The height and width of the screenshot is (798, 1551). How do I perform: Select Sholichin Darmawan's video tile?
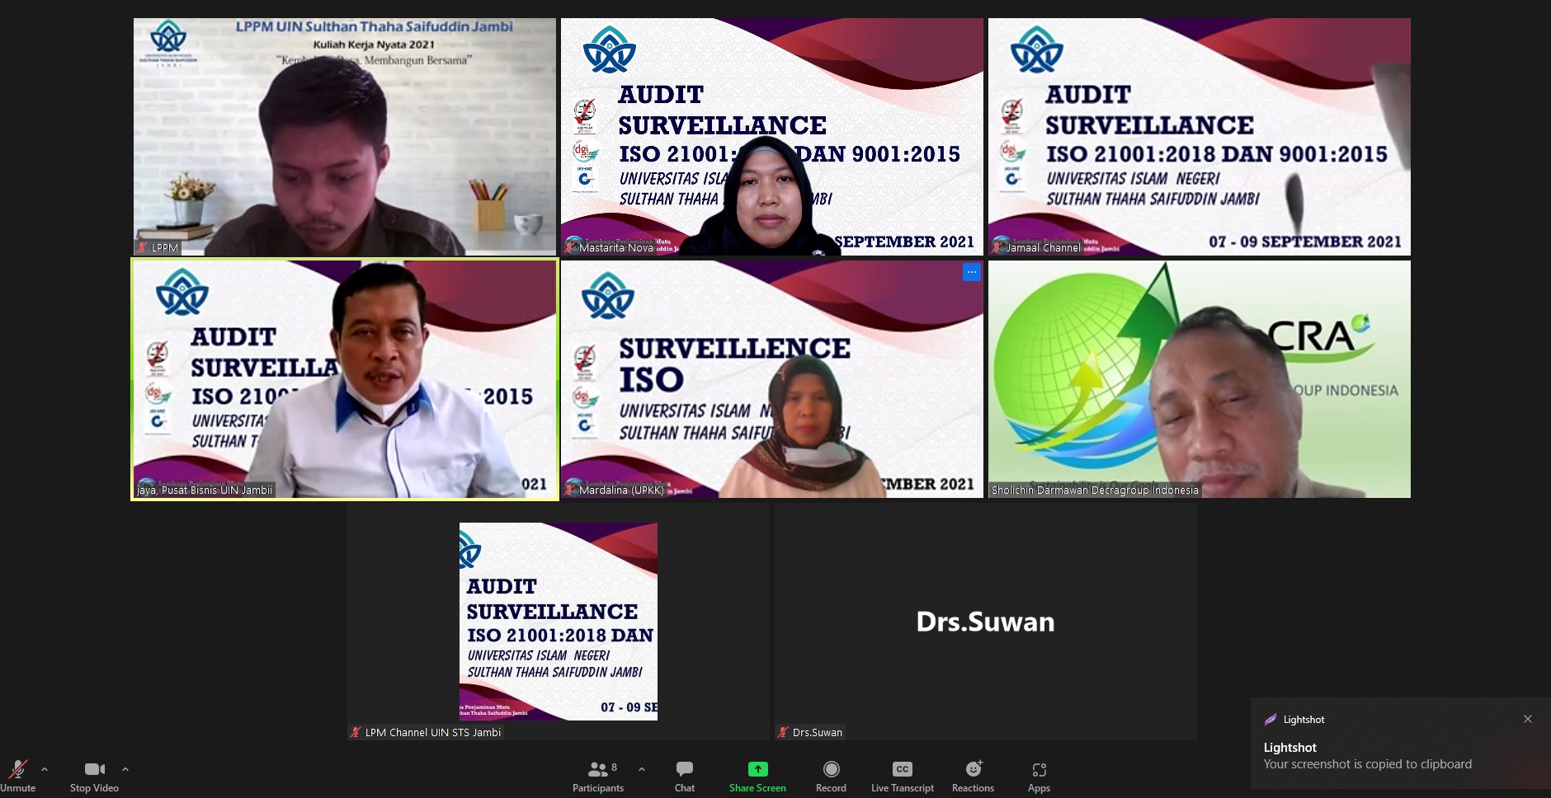1200,379
